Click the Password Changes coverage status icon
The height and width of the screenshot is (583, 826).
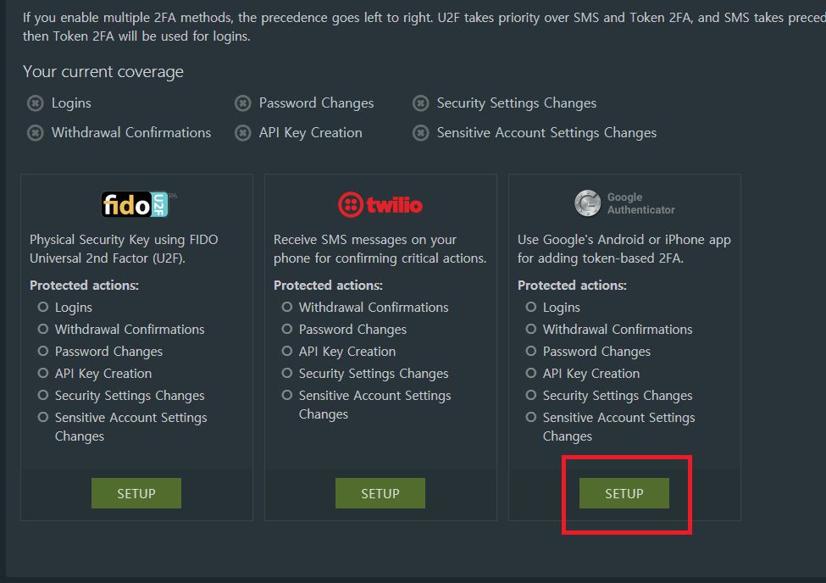tap(243, 103)
